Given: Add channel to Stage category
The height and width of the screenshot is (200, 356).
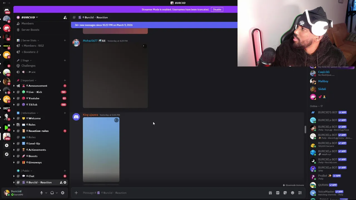Looking at the screenshot, I should tap(65, 60).
